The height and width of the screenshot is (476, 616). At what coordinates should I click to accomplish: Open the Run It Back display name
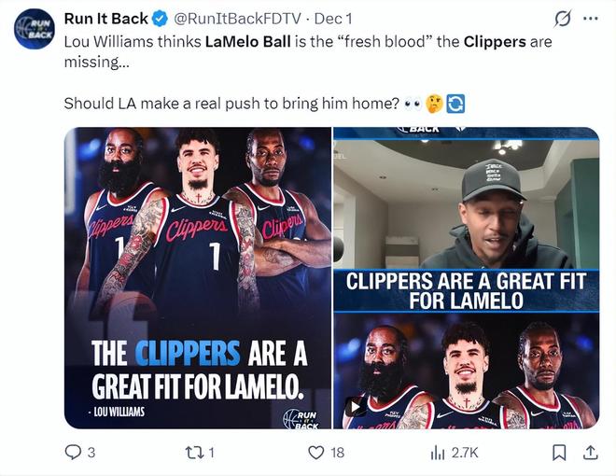tap(106, 19)
